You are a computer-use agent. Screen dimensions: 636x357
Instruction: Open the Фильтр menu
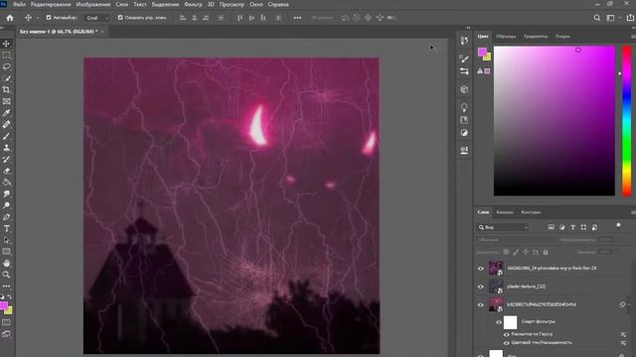tap(193, 4)
